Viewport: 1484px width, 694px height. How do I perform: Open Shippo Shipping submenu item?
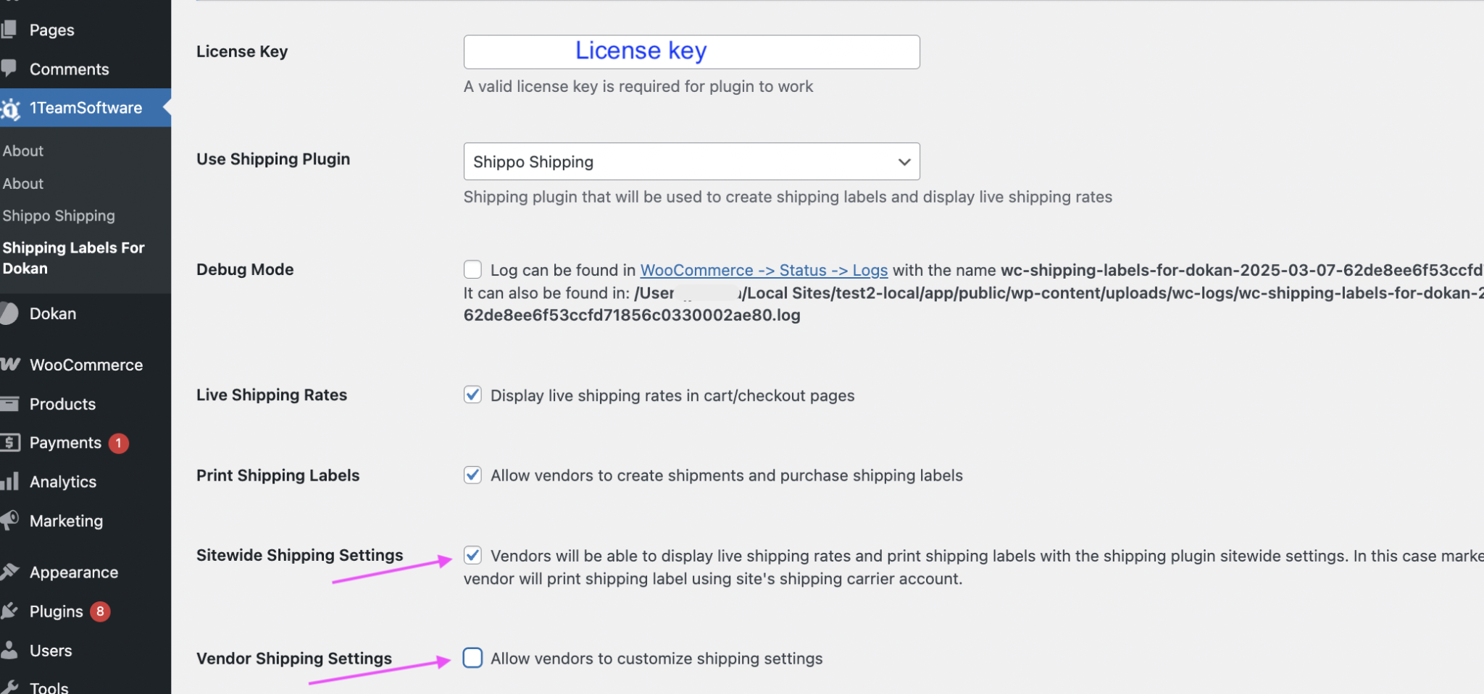point(59,216)
